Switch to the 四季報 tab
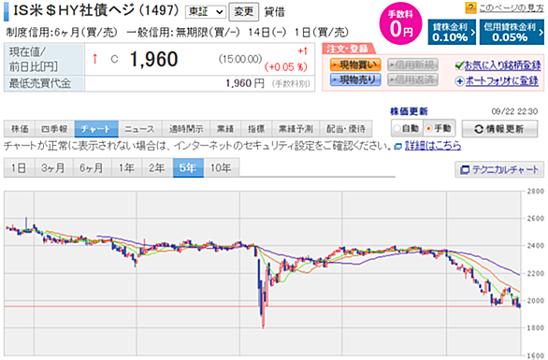The height and width of the screenshot is (360, 548). tap(54, 129)
